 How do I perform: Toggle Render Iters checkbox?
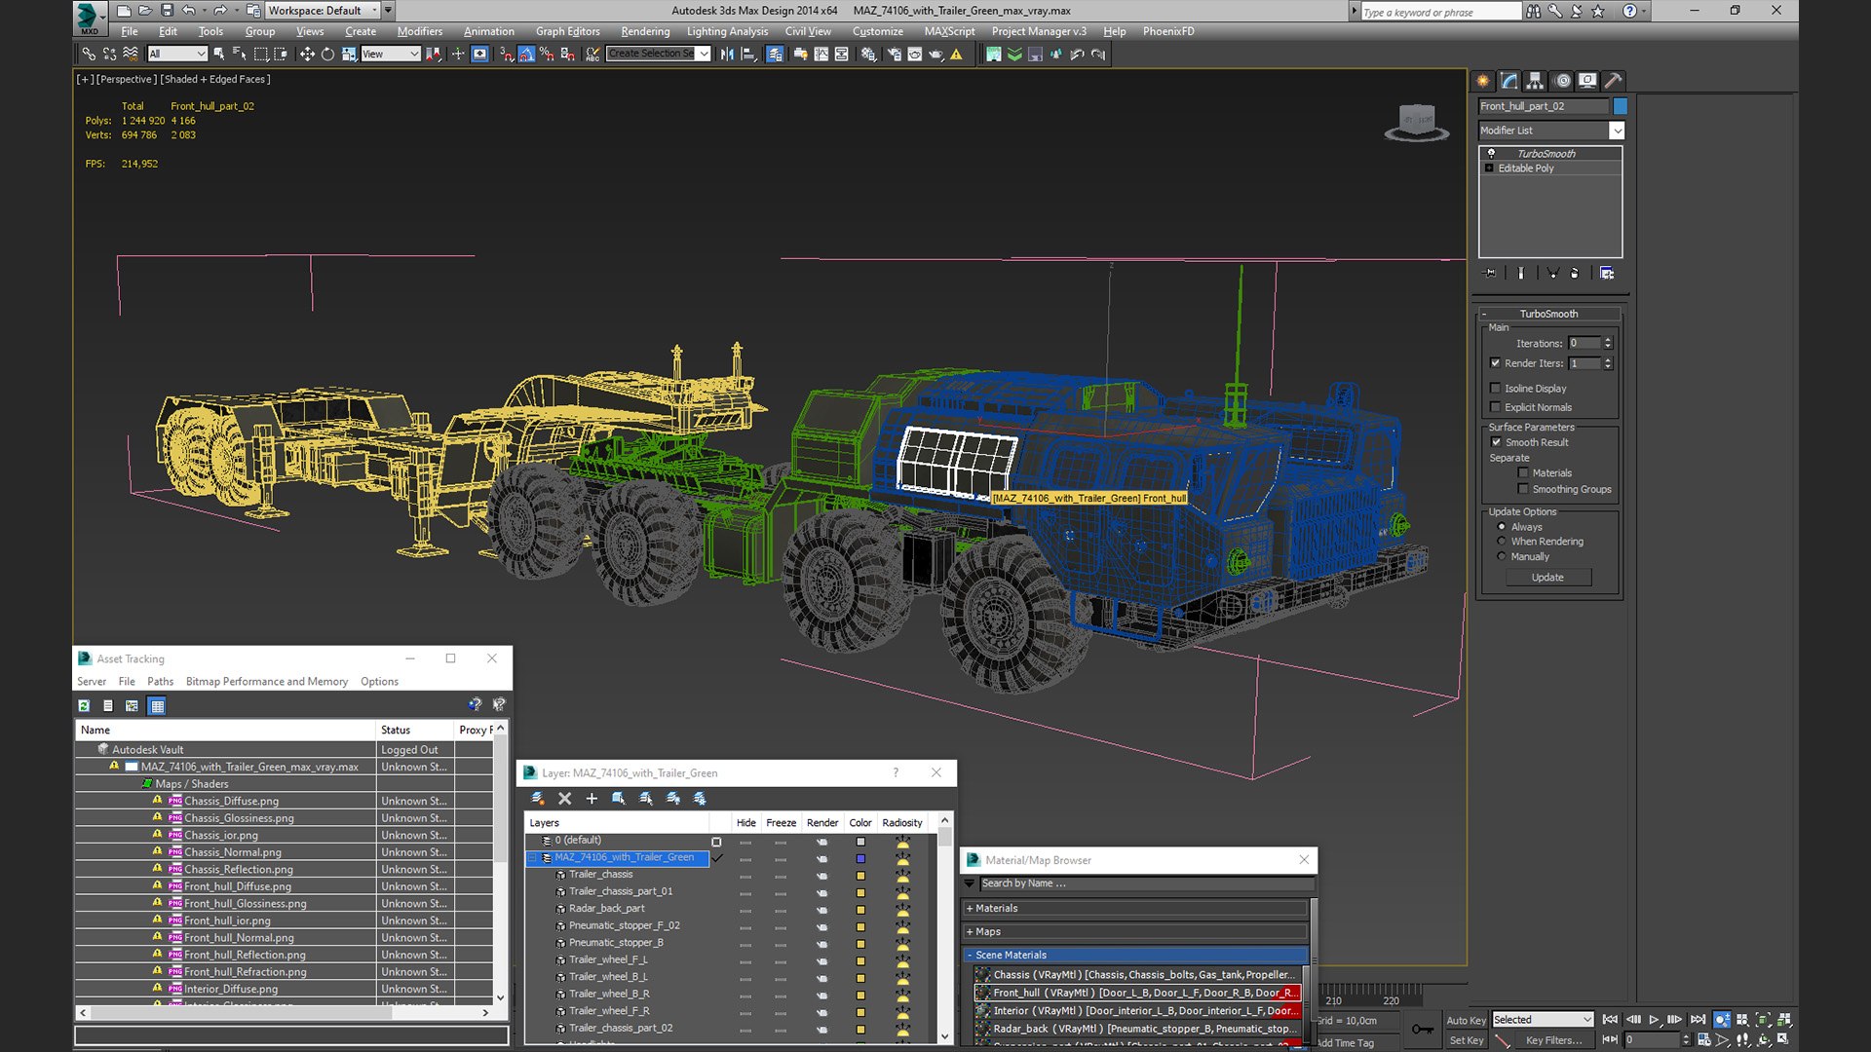click(x=1496, y=363)
